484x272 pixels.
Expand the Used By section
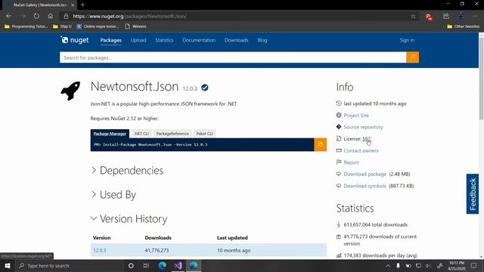point(113,195)
